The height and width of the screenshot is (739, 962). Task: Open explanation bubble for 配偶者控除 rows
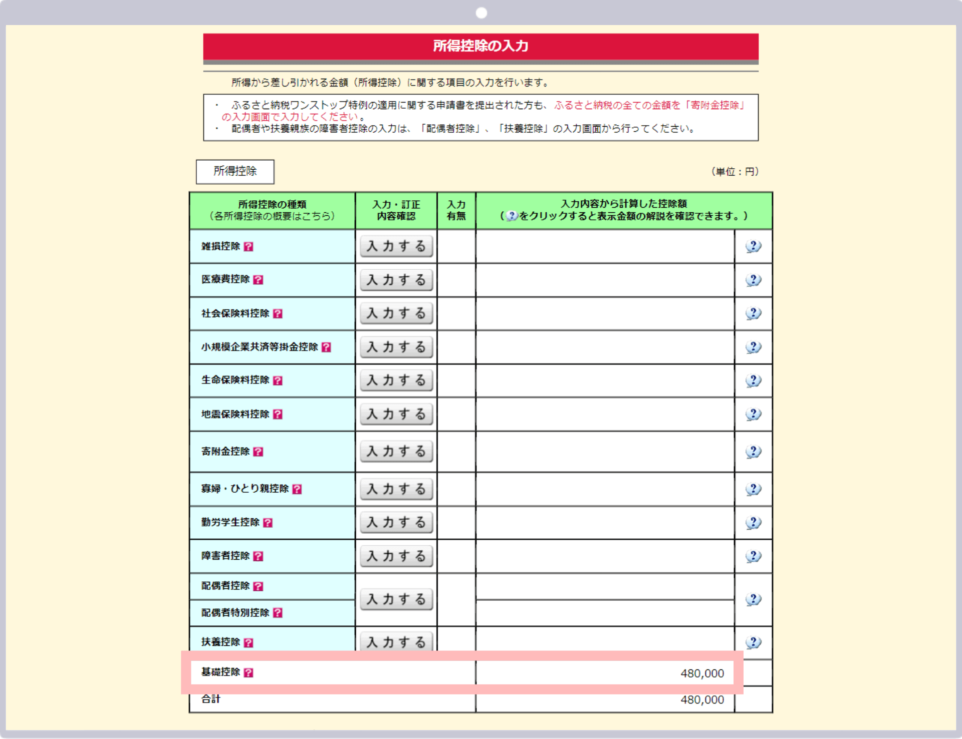point(753,599)
